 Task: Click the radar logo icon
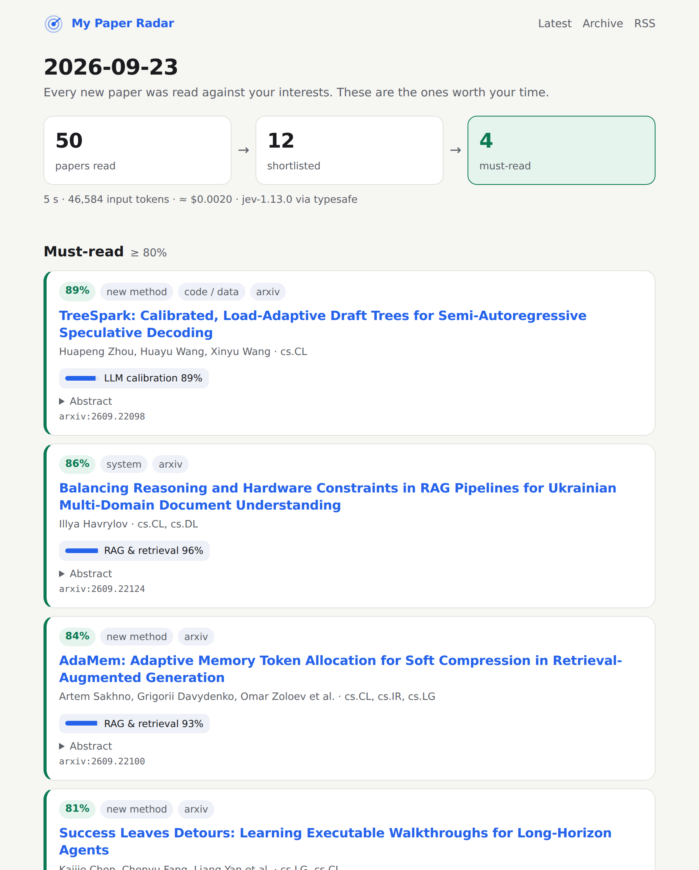(x=53, y=24)
